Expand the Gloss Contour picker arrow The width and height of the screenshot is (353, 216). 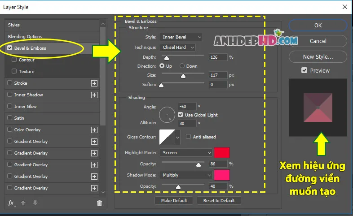tap(178, 137)
